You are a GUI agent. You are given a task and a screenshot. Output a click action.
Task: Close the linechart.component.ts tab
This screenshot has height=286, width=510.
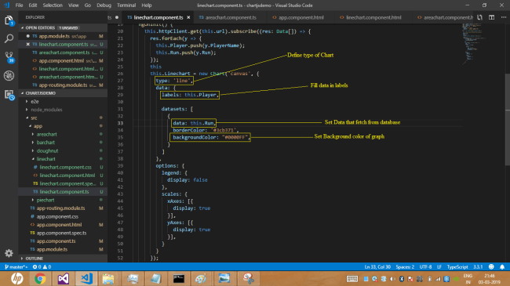188,17
